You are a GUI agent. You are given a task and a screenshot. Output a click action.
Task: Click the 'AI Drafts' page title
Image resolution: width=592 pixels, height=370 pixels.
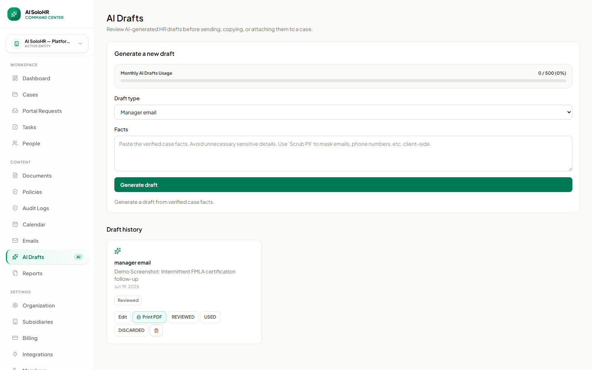[125, 18]
